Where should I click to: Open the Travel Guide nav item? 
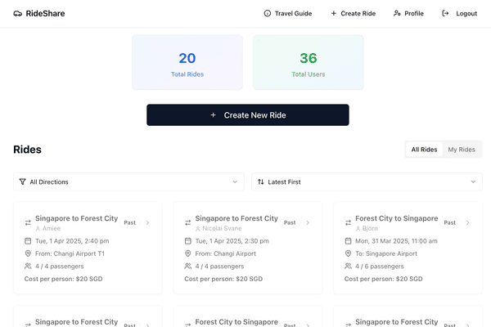tap(288, 13)
